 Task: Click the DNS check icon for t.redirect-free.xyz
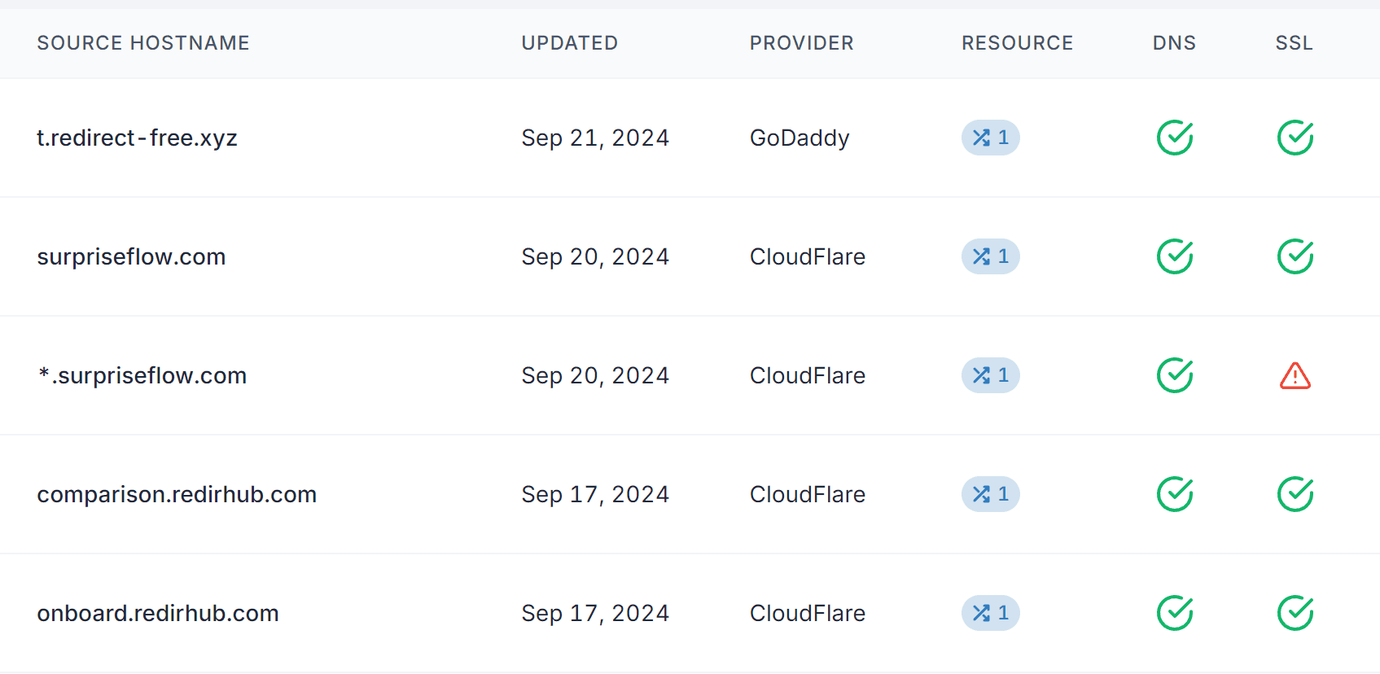[x=1174, y=138]
